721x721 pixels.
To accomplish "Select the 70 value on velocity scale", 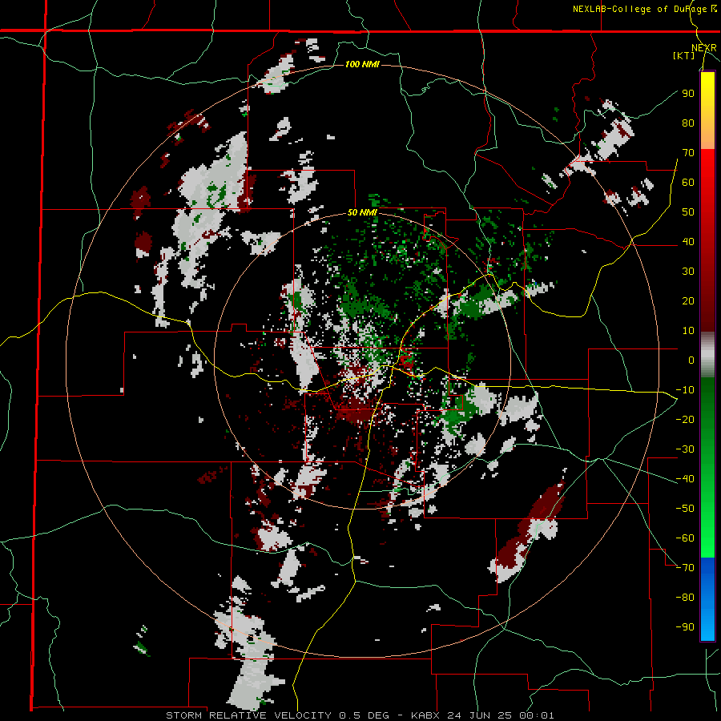I will pos(688,153).
